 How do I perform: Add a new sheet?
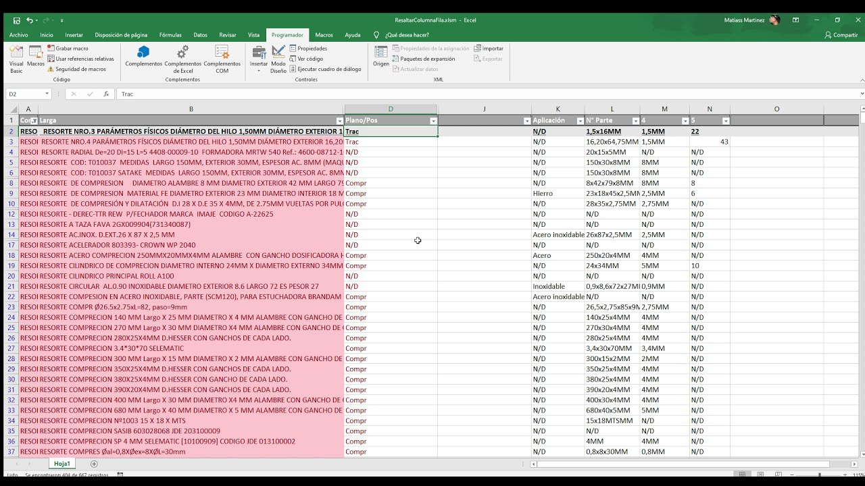pyautogui.click(x=94, y=464)
